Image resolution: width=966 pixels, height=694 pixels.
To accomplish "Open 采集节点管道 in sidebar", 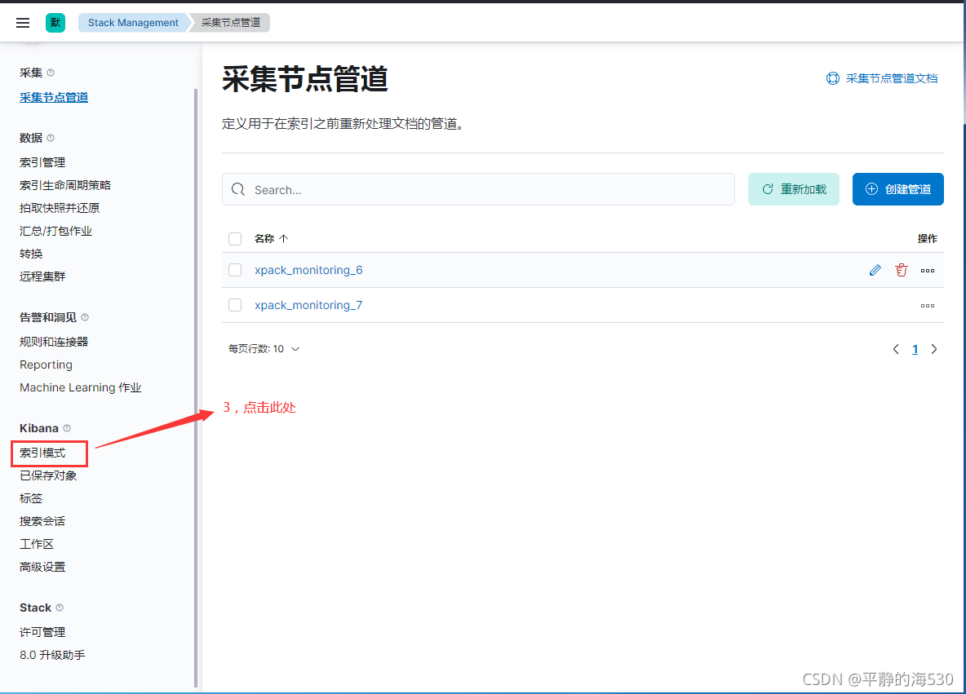I will click(54, 97).
